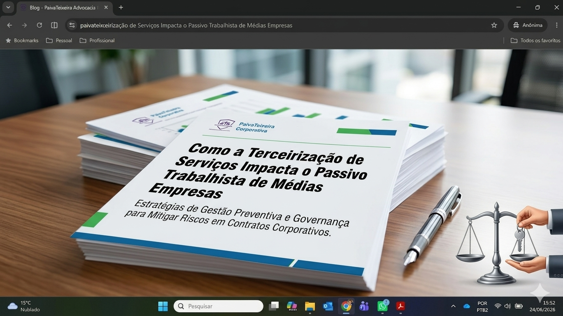The height and width of the screenshot is (316, 563).
Task: Minimize the Chrome window
Action: tap(519, 7)
